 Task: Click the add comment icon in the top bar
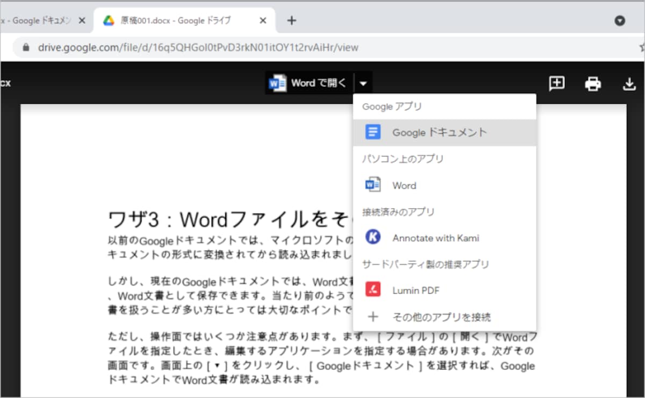tap(556, 83)
